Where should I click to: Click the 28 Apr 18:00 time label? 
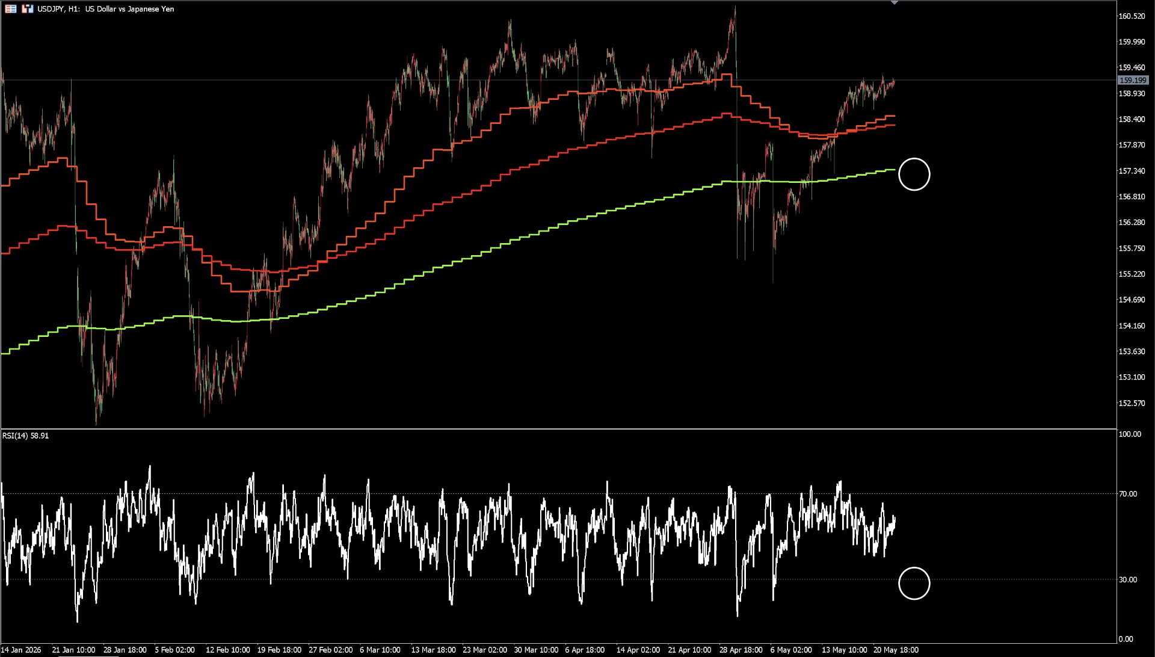point(741,650)
